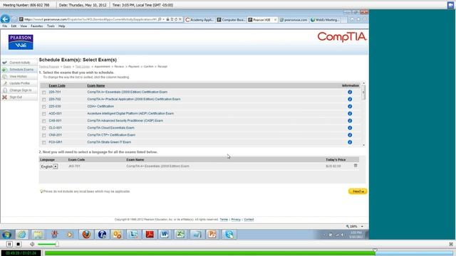
Task: Select the CLO-001 Cloud Essentials checkbox
Action: click(44, 128)
